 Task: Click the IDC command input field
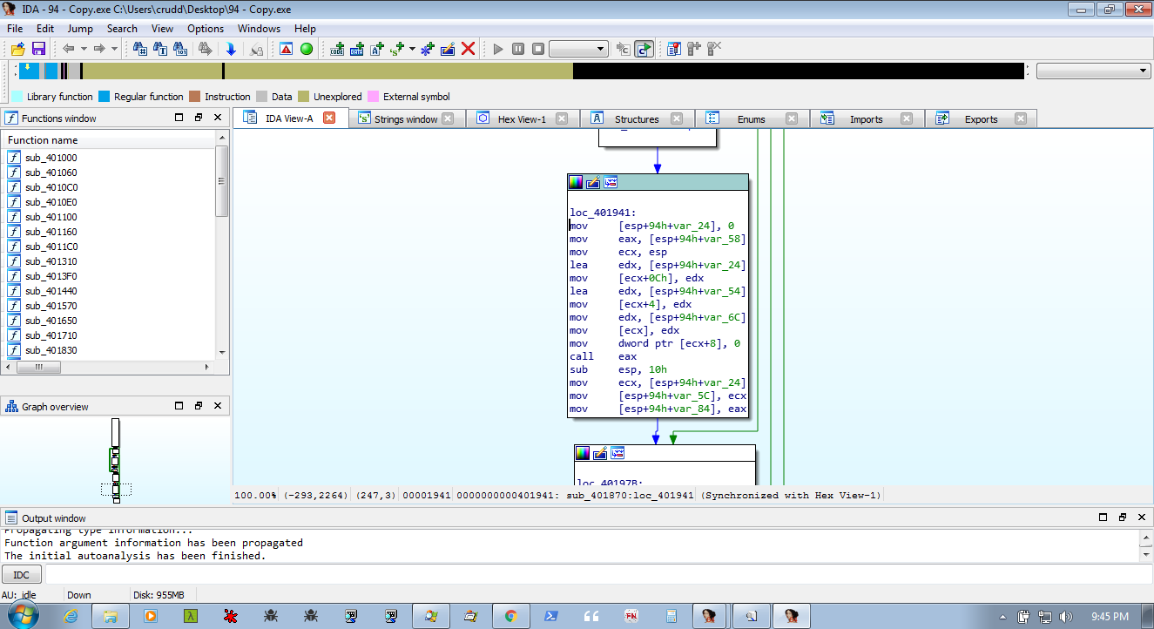[x=592, y=575]
